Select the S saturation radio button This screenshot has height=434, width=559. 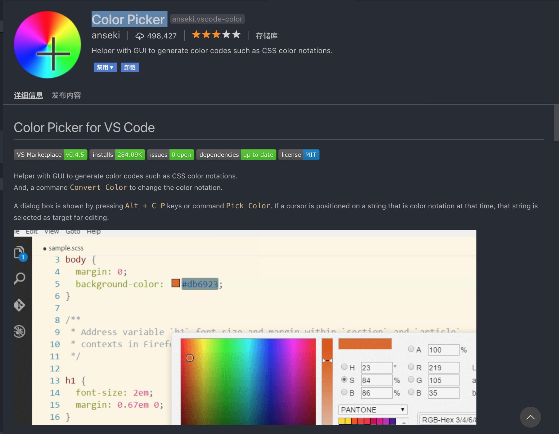point(344,380)
